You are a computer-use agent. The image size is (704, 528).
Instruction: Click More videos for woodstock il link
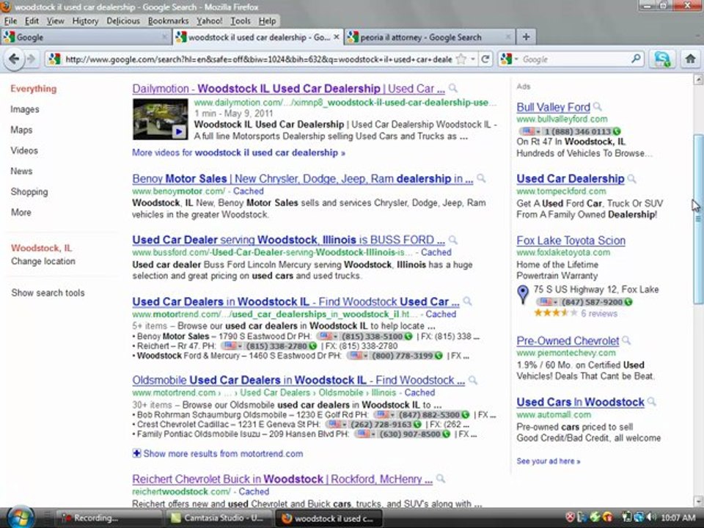click(x=238, y=153)
